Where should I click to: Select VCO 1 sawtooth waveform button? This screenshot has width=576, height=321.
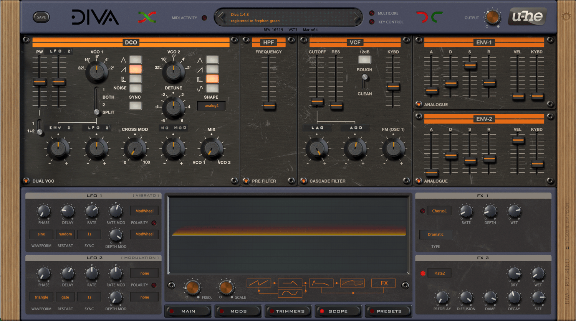coord(135,69)
